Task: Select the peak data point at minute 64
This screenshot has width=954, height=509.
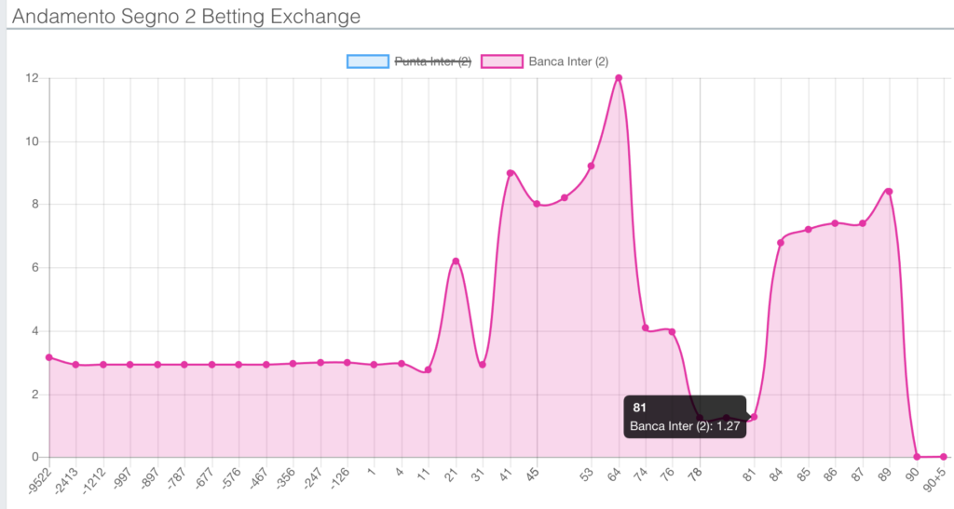Action: coord(619,78)
